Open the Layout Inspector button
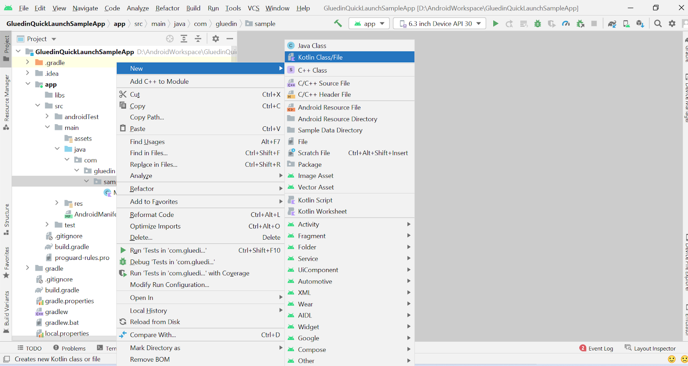This screenshot has width=688, height=366. (650, 348)
